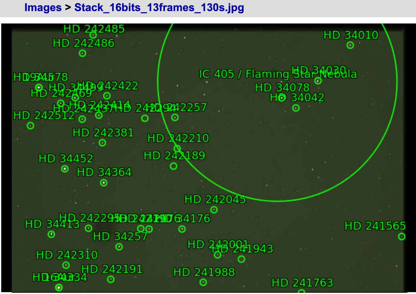Click the HD 34413 star label

[52, 224]
